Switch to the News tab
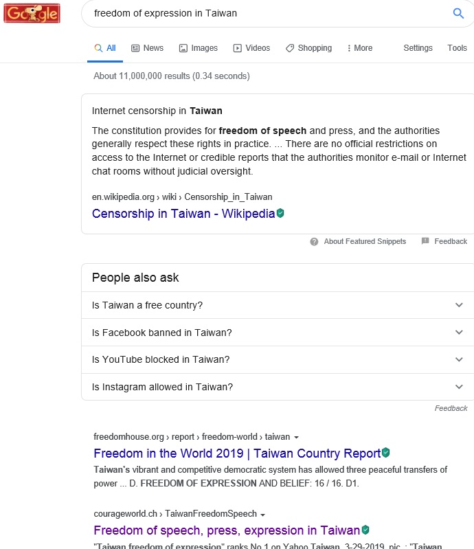 point(147,48)
